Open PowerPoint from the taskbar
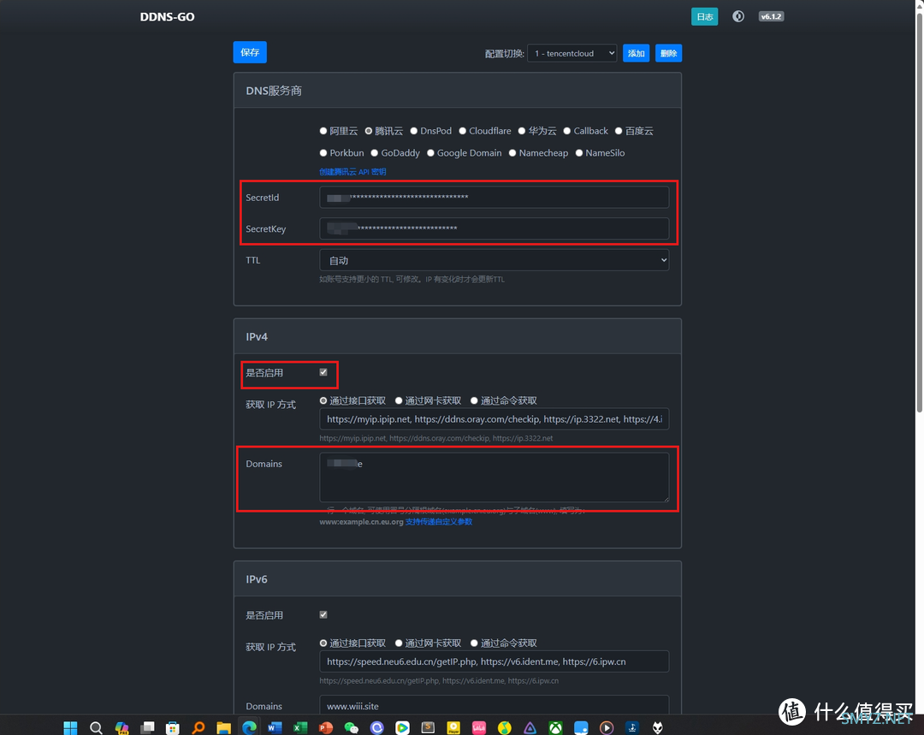Image resolution: width=924 pixels, height=735 pixels. coord(326,727)
